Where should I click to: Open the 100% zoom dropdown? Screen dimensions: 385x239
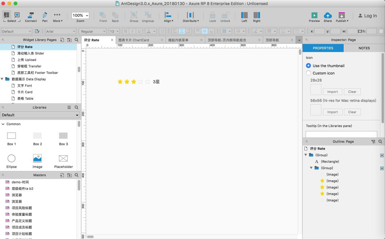80,15
